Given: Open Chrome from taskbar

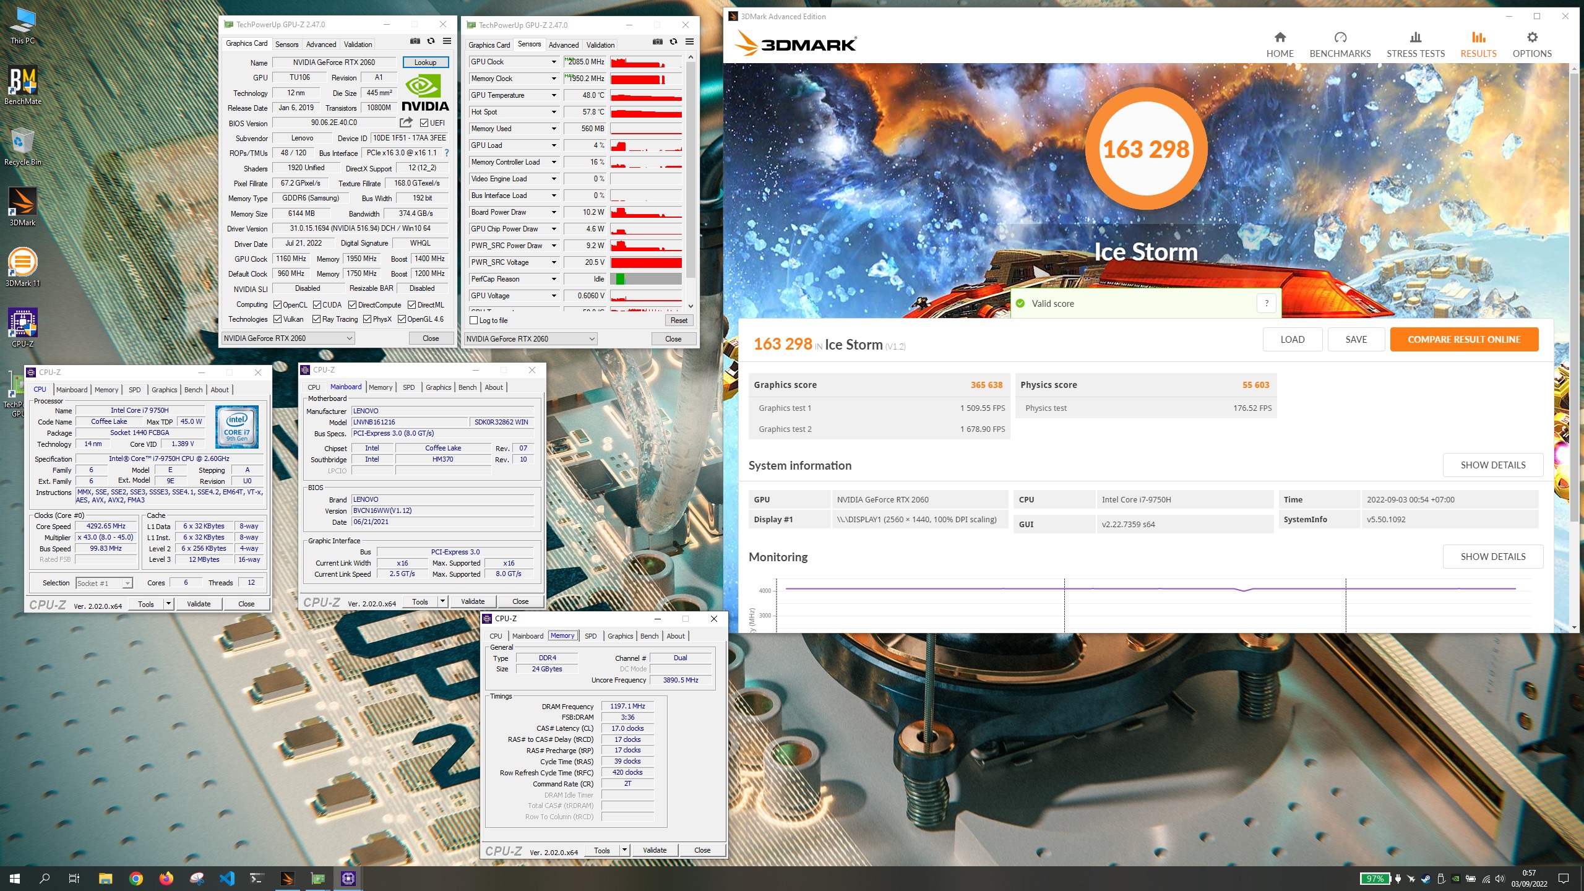Looking at the screenshot, I should click(136, 879).
